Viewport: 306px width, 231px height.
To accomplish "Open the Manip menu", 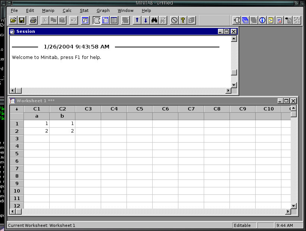I will 48,10.
